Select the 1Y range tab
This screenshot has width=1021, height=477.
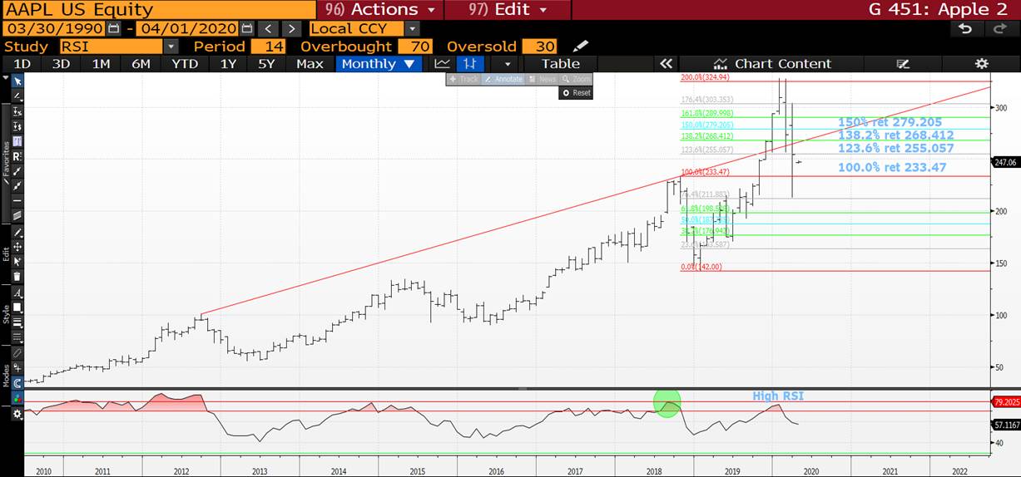click(x=227, y=63)
